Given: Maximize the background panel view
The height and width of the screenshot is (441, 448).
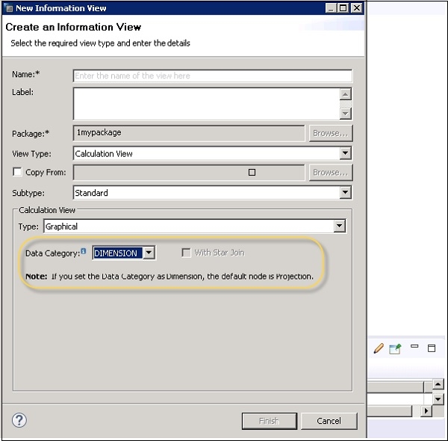Looking at the screenshot, I should (x=431, y=348).
